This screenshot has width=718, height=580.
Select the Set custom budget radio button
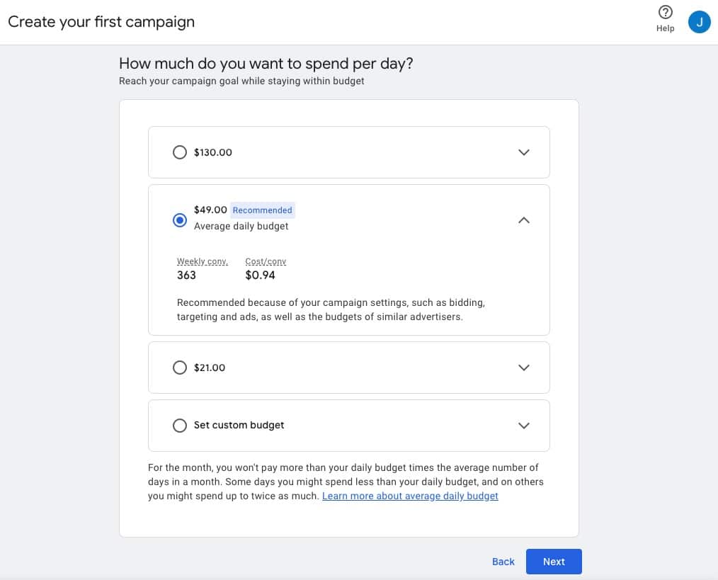click(180, 426)
